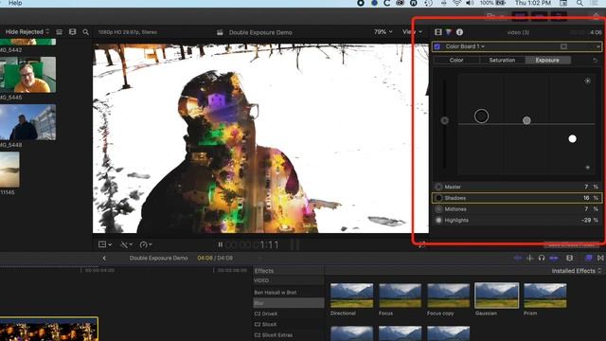Viewport: 606px width, 341px height.
Task: Open the Help menu
Action: pos(15,3)
